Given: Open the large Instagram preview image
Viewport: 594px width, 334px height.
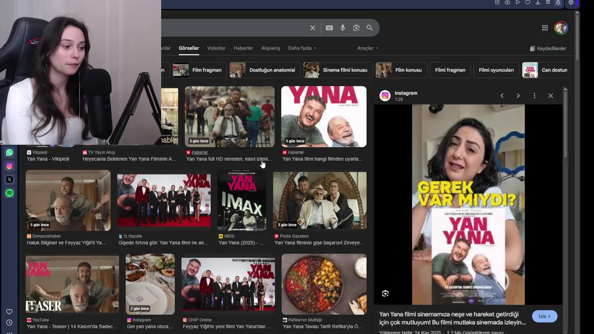Looking at the screenshot, I should (468, 205).
